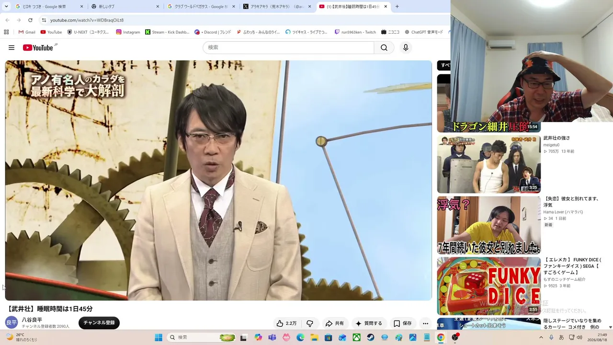613x345 pixels.
Task: Open Steam from the taskbar
Action: pyautogui.click(x=371, y=337)
